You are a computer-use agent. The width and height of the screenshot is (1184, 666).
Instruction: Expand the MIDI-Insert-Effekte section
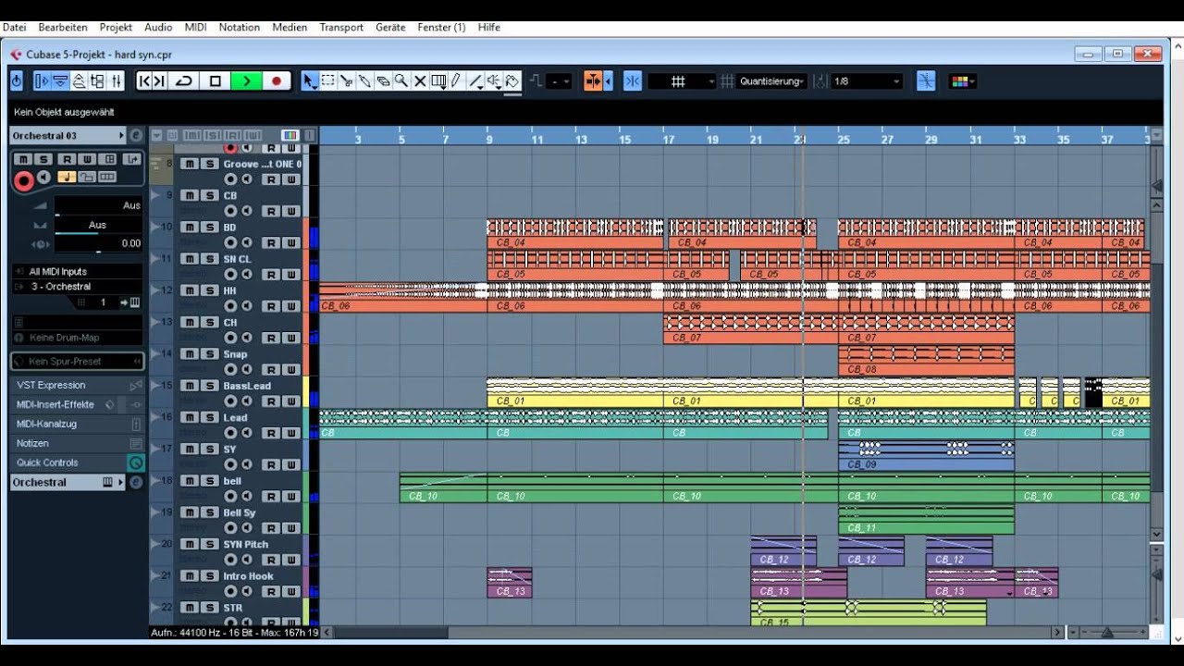click(x=78, y=404)
